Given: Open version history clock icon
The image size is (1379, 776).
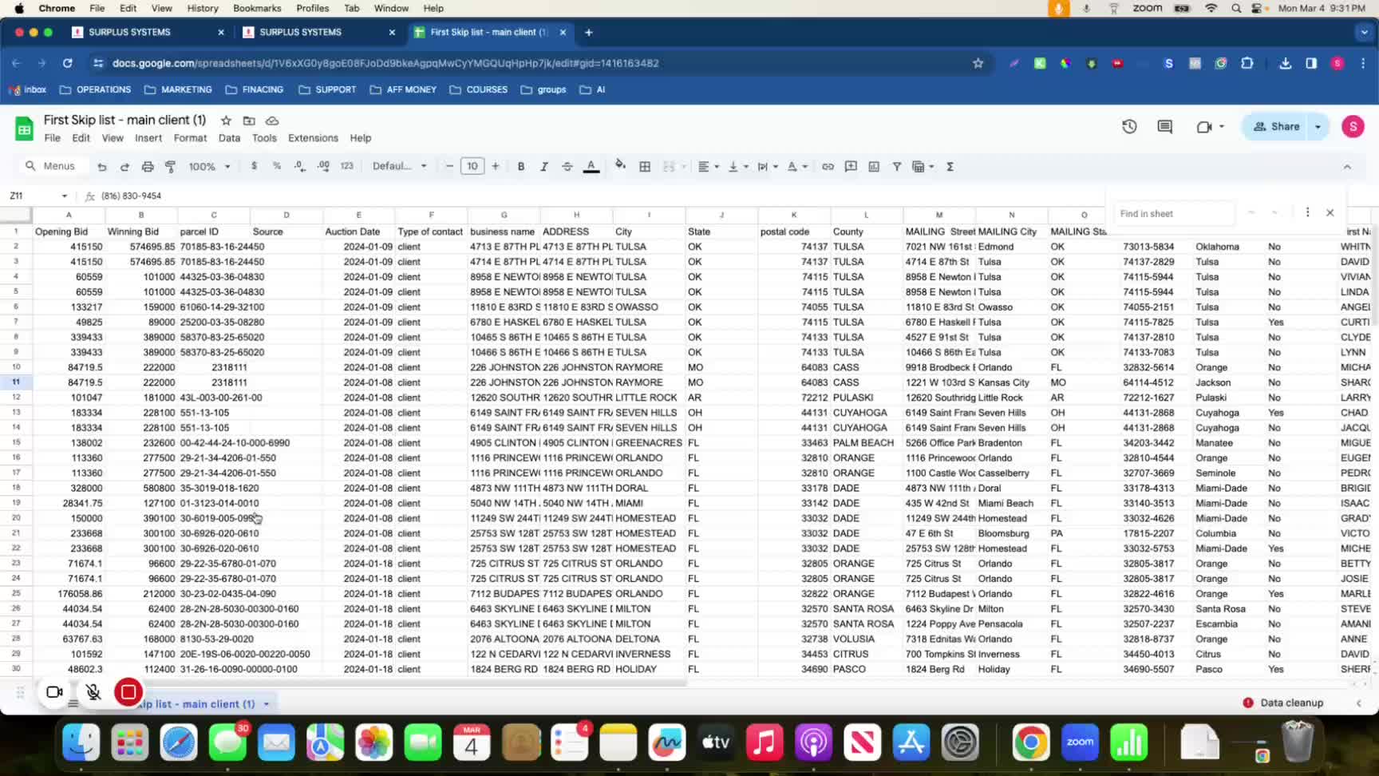Looking at the screenshot, I should (1129, 127).
